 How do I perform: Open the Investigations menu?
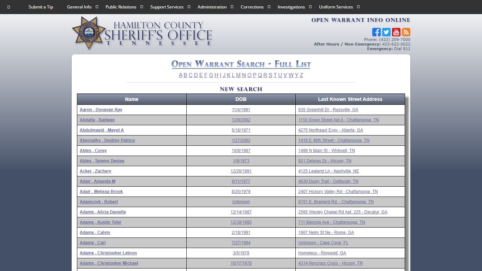[291, 7]
